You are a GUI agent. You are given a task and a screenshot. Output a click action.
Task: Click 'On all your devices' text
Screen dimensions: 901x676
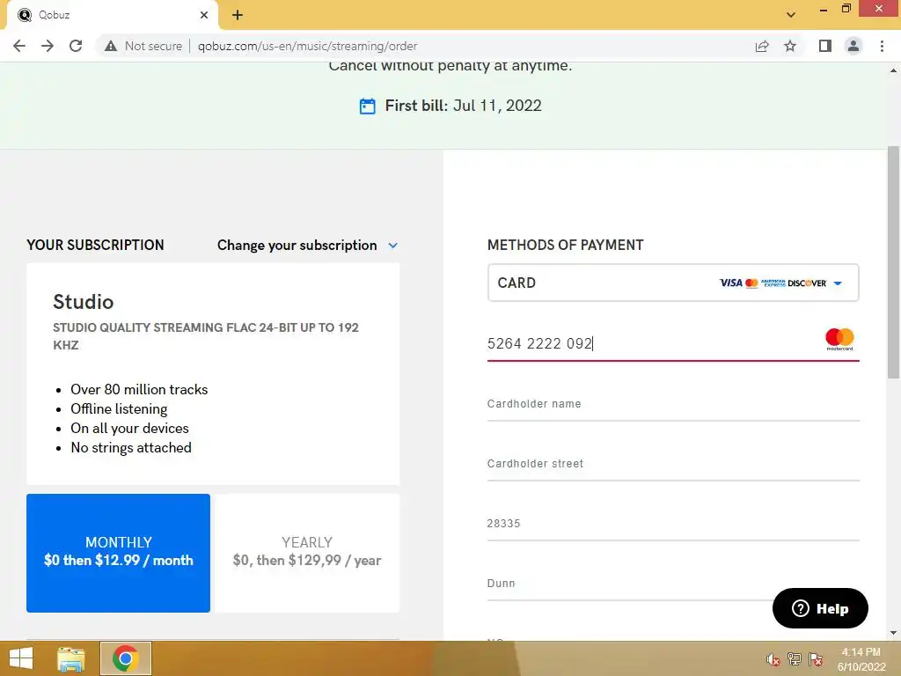pos(129,429)
